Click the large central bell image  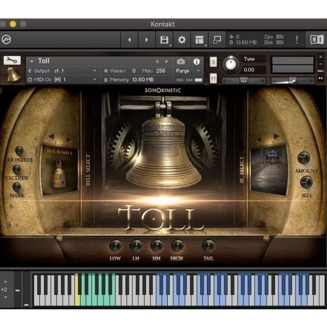[163, 152]
